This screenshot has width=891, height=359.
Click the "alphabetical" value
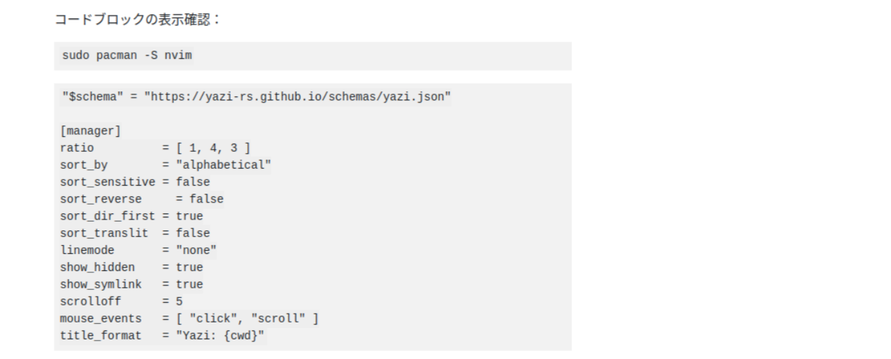223,165
